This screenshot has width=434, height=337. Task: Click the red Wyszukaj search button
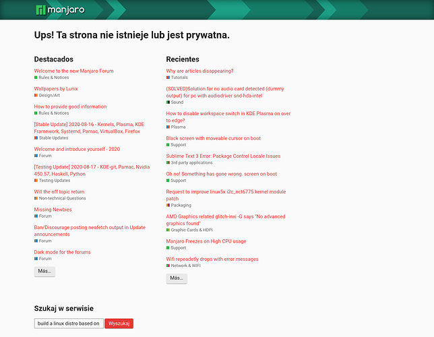pyautogui.click(x=119, y=324)
